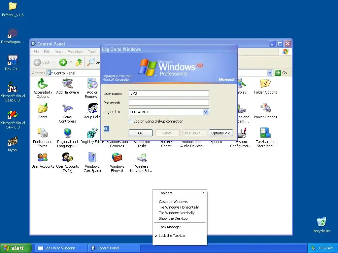
Task: Open the Add or Remove Programs icon
Action: pos(92,88)
